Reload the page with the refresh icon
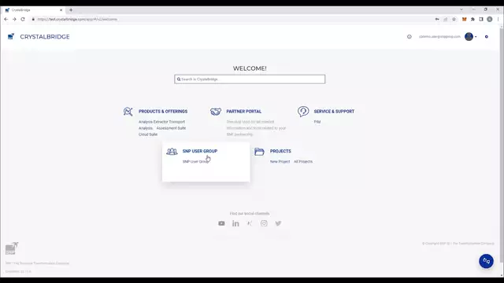The width and height of the screenshot is (504, 283). point(23,19)
